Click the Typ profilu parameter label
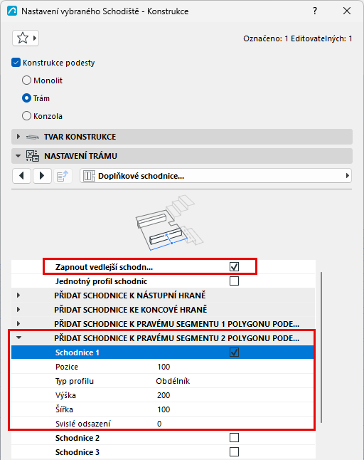This screenshot has height=460, width=364. point(75,381)
